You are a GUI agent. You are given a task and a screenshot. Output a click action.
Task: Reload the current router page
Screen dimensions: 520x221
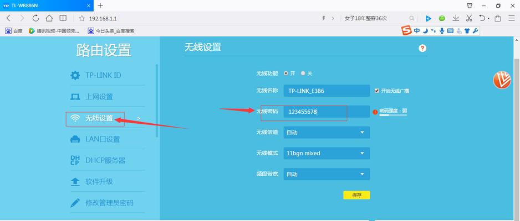point(36,18)
